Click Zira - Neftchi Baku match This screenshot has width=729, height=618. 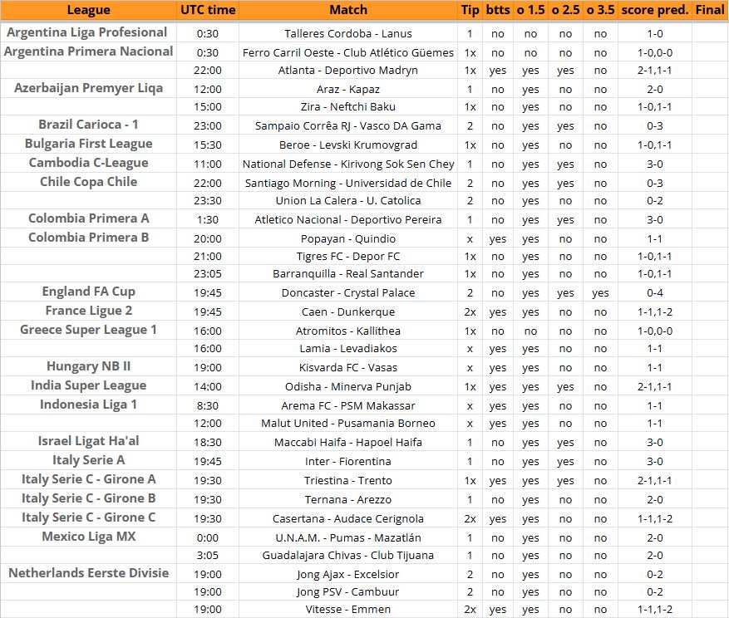[x=348, y=107]
